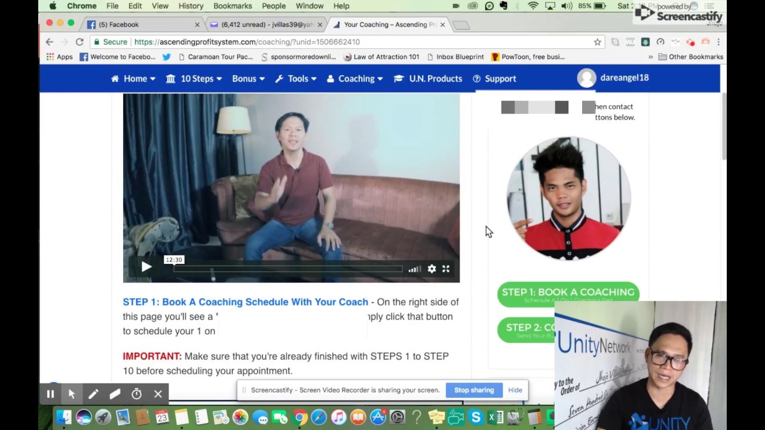765x430 pixels.
Task: Show hidden bookmarks with the double chevron
Action: point(650,57)
